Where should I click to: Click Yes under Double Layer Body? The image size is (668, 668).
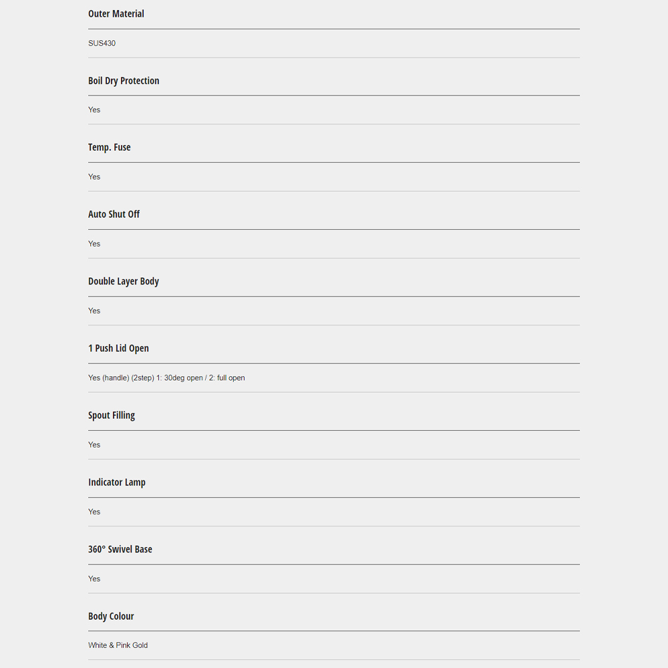click(94, 311)
